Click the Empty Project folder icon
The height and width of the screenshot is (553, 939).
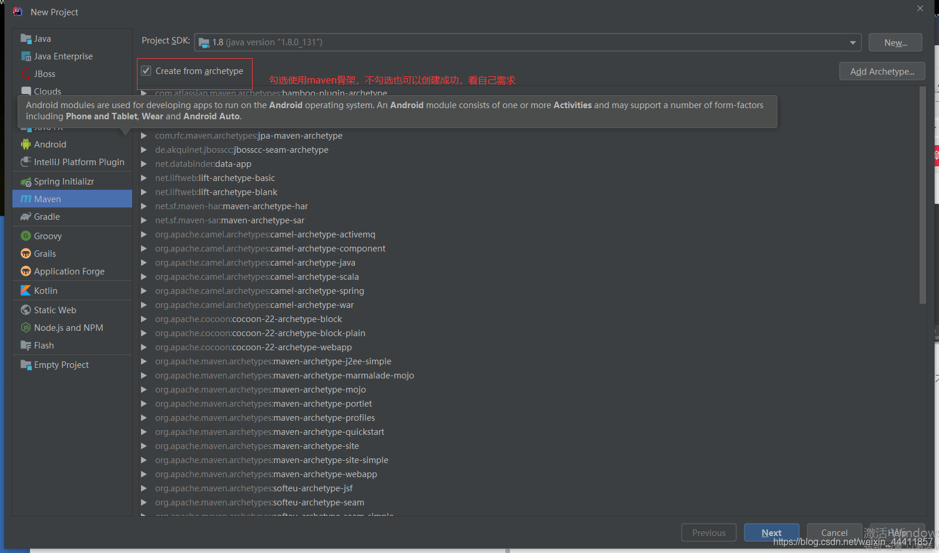pyautogui.click(x=26, y=365)
